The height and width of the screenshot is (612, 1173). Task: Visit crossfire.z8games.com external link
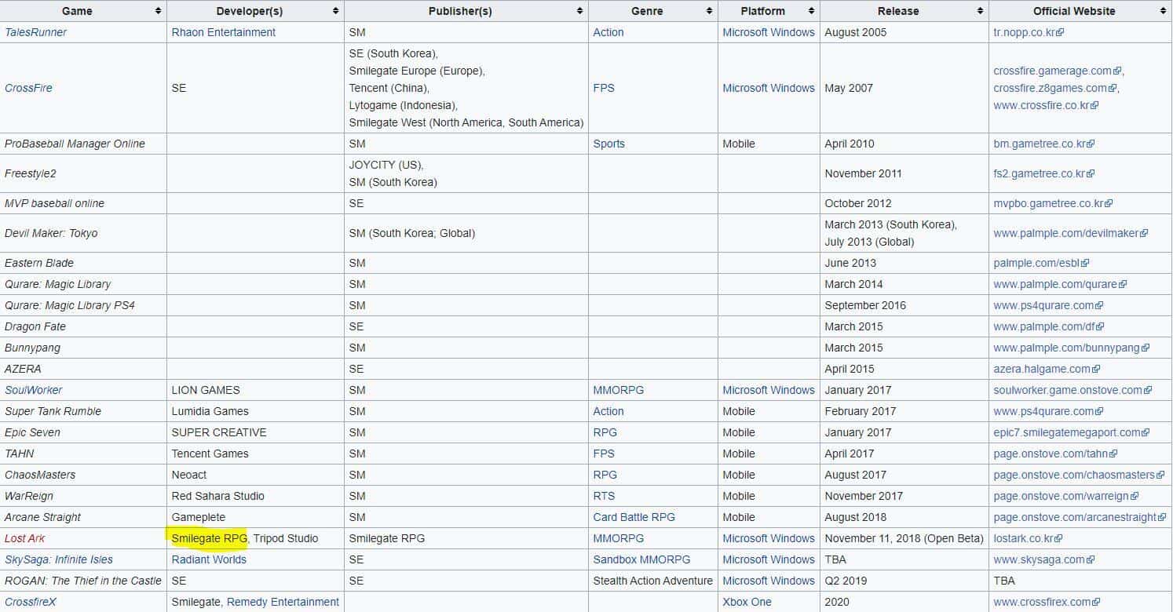point(1054,88)
